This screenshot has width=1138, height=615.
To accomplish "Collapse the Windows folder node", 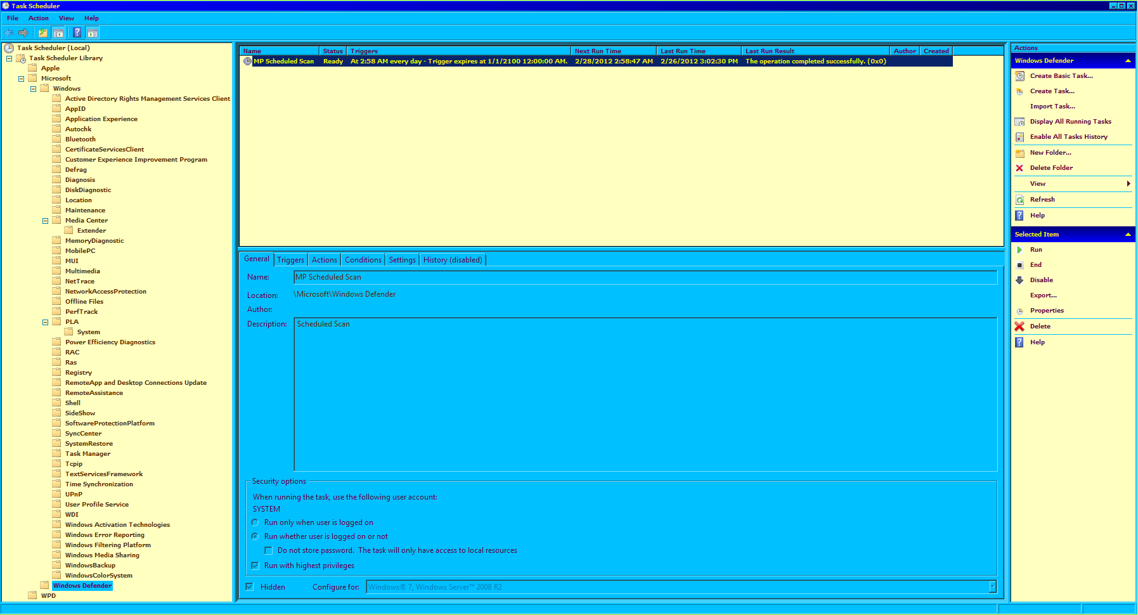I will (x=33, y=89).
